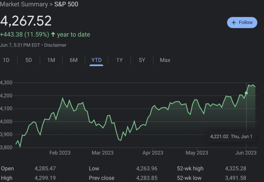Click the 4,000 y-axis label
Viewport: 264px width, 182px height.
6,121
